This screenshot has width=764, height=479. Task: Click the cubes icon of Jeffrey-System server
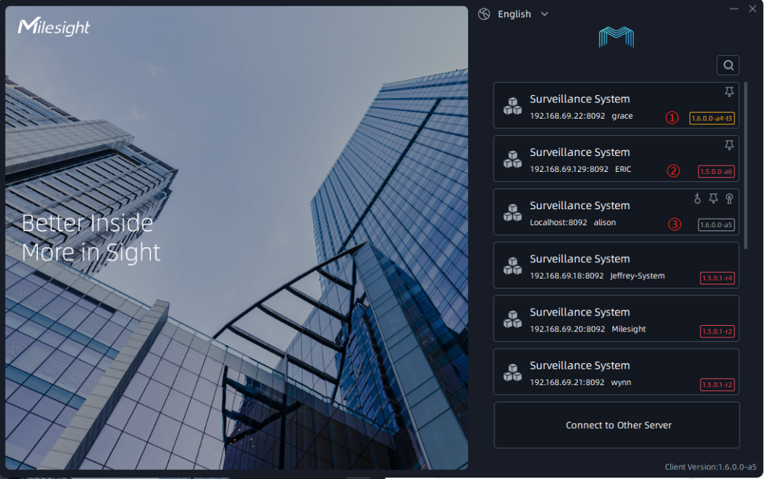[512, 266]
